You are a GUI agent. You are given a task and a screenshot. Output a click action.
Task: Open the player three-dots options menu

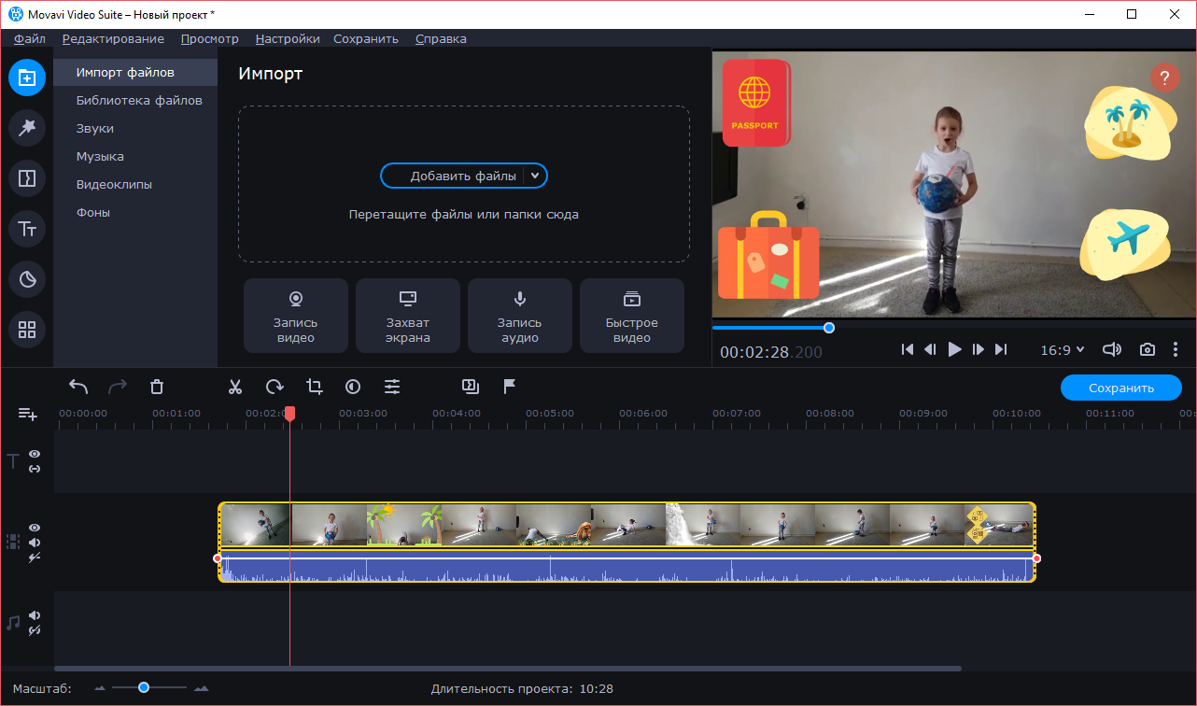(1175, 349)
